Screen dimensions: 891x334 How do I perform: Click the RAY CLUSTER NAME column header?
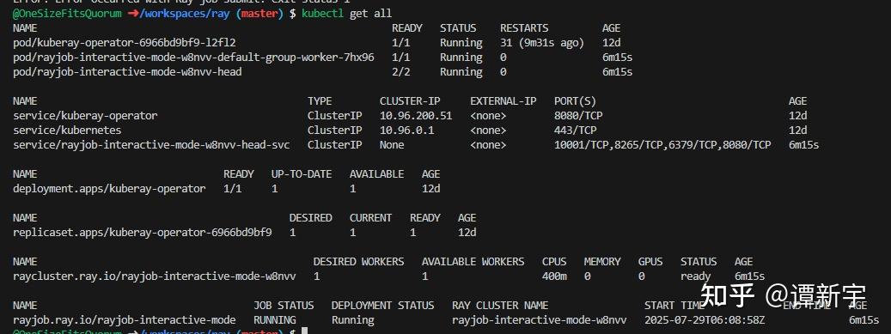[x=500, y=306]
